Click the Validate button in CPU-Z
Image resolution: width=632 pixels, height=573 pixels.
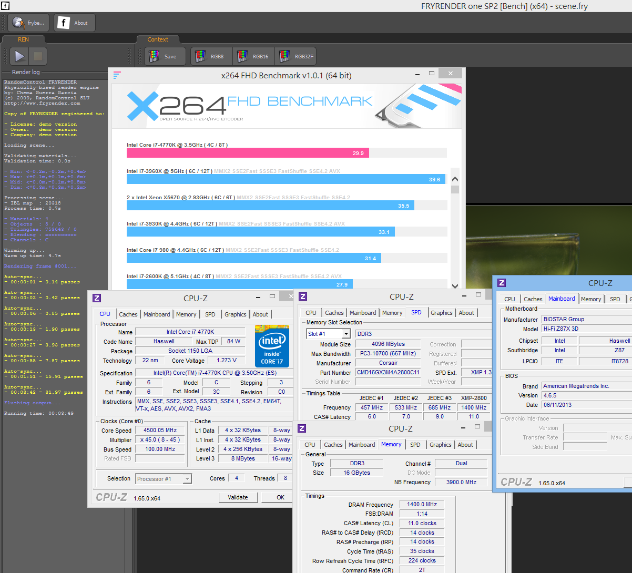(238, 497)
